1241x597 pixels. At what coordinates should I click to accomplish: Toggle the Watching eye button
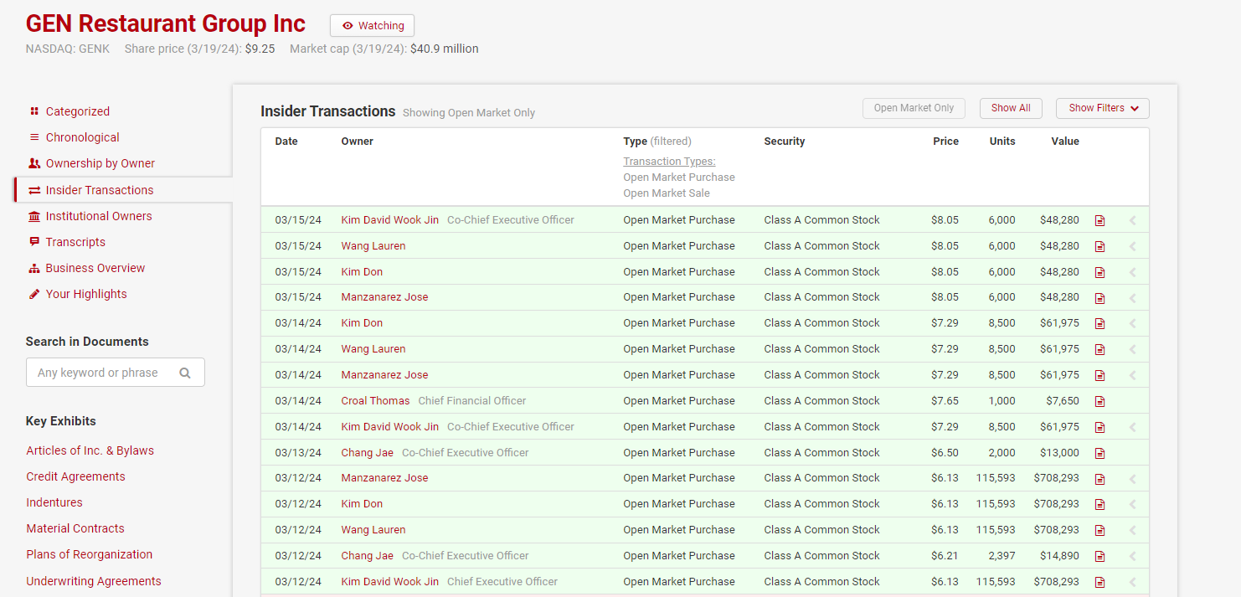click(x=372, y=26)
